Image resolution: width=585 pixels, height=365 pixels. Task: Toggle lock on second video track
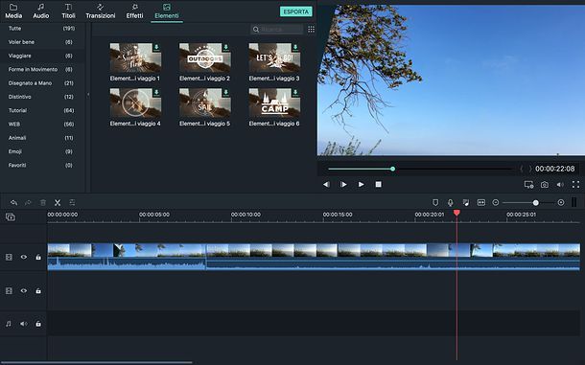tap(38, 290)
